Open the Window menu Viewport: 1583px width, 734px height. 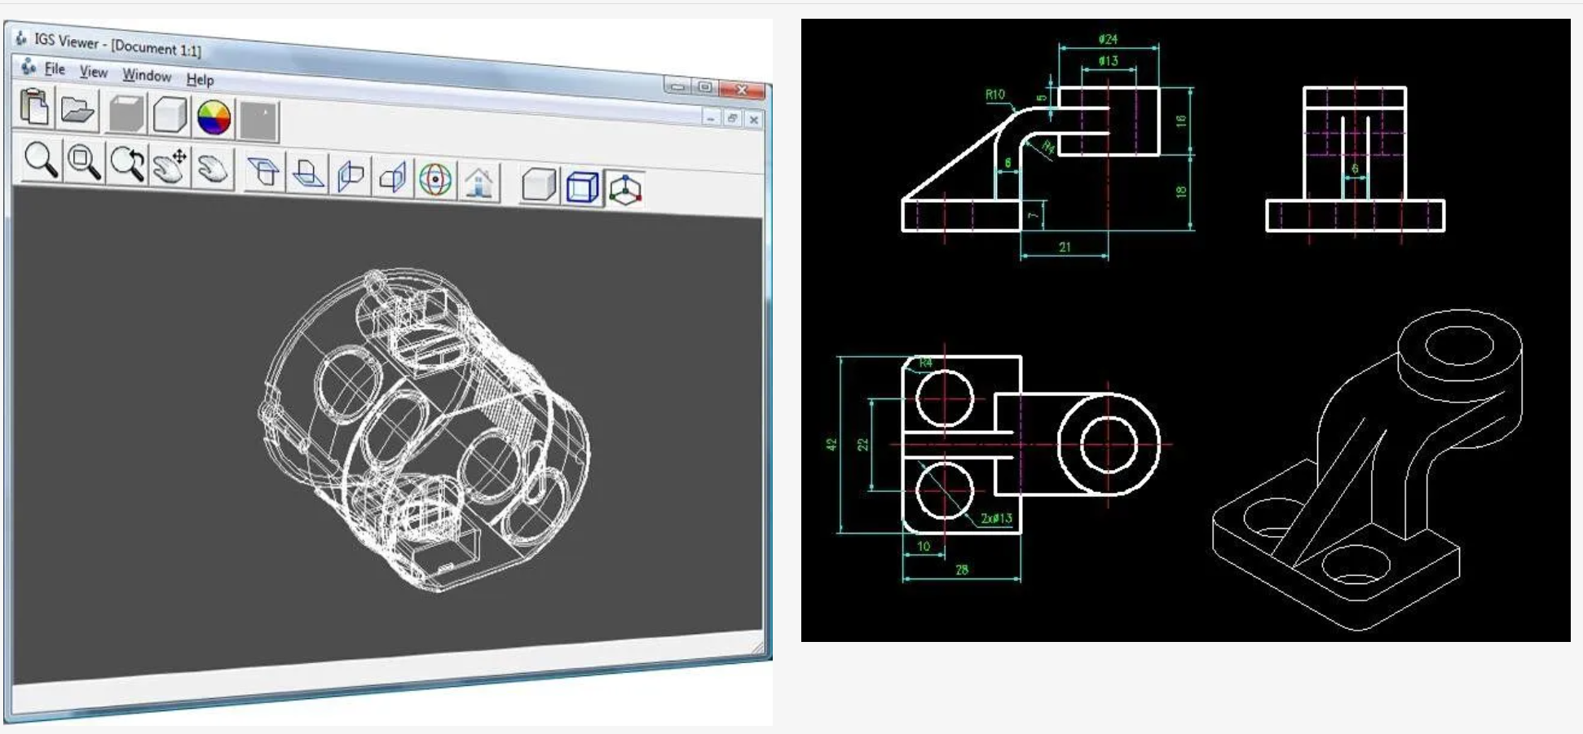pyautogui.click(x=147, y=76)
